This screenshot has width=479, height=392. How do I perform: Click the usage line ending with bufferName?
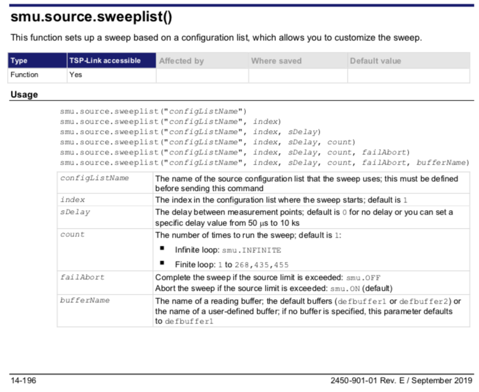point(264,163)
